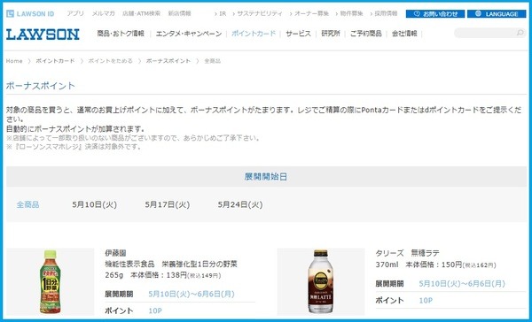Open the オーナー募集 link
The image size is (532, 322).
pos(311,13)
